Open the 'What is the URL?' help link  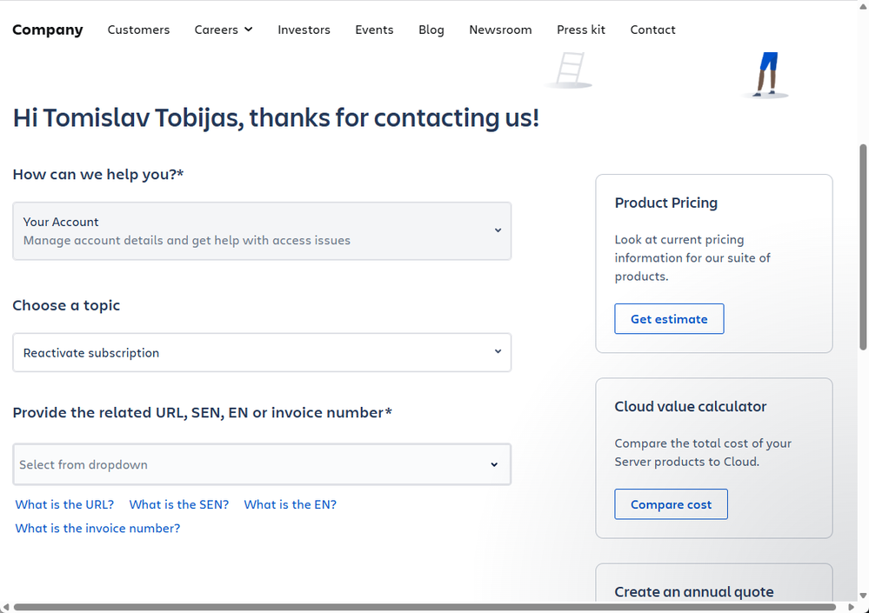tap(64, 504)
